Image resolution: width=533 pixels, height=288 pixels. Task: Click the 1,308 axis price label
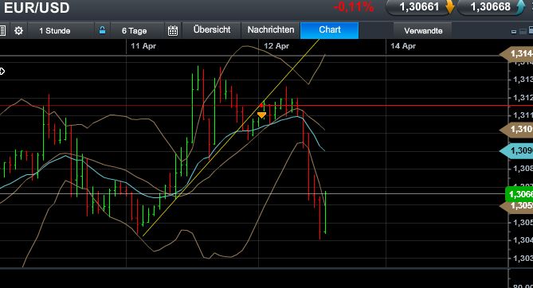point(523,169)
